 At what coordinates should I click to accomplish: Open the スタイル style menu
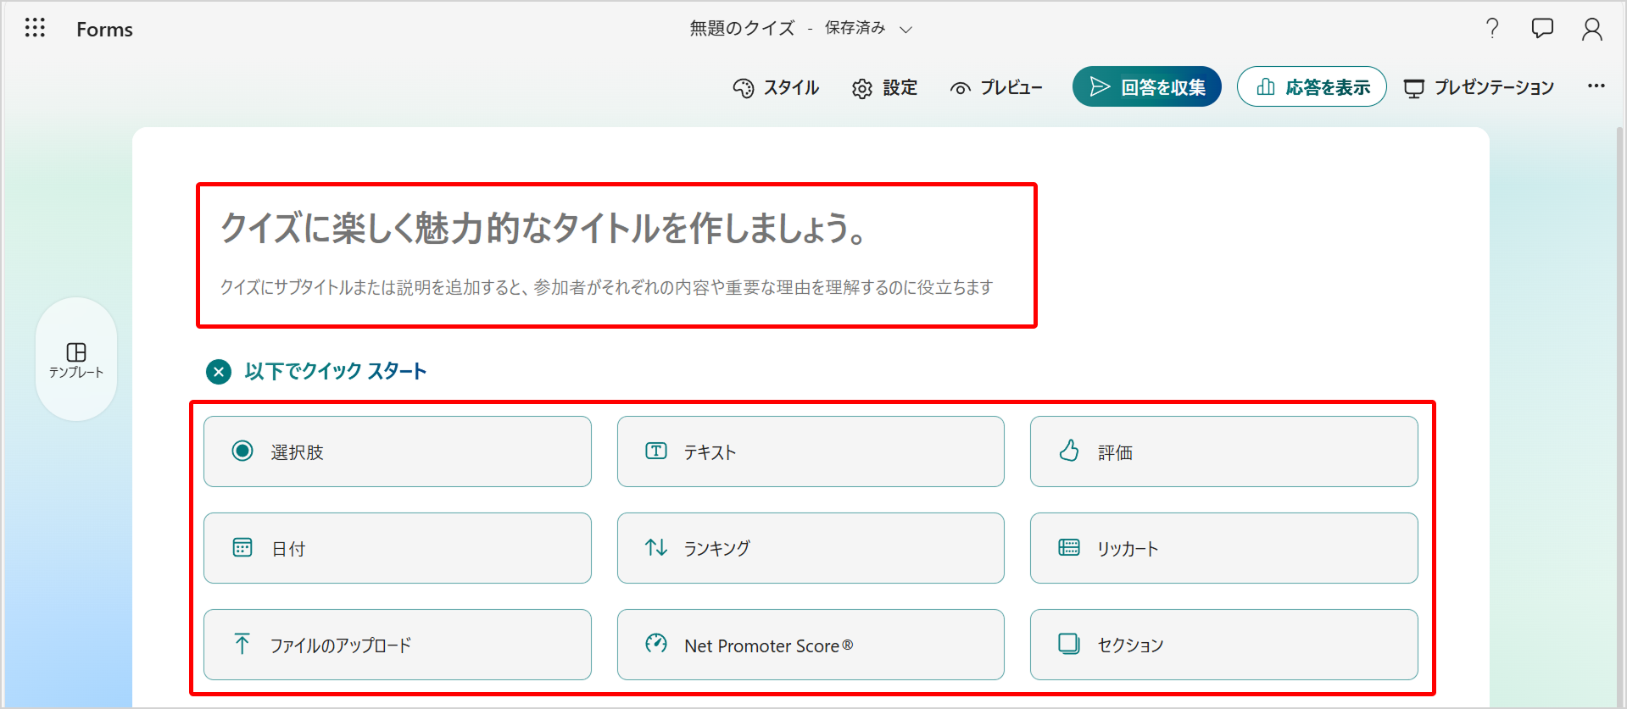pos(776,87)
